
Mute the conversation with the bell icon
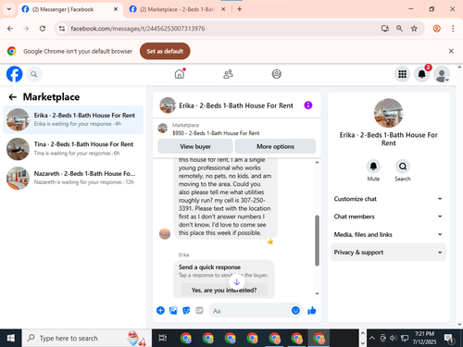click(x=373, y=167)
